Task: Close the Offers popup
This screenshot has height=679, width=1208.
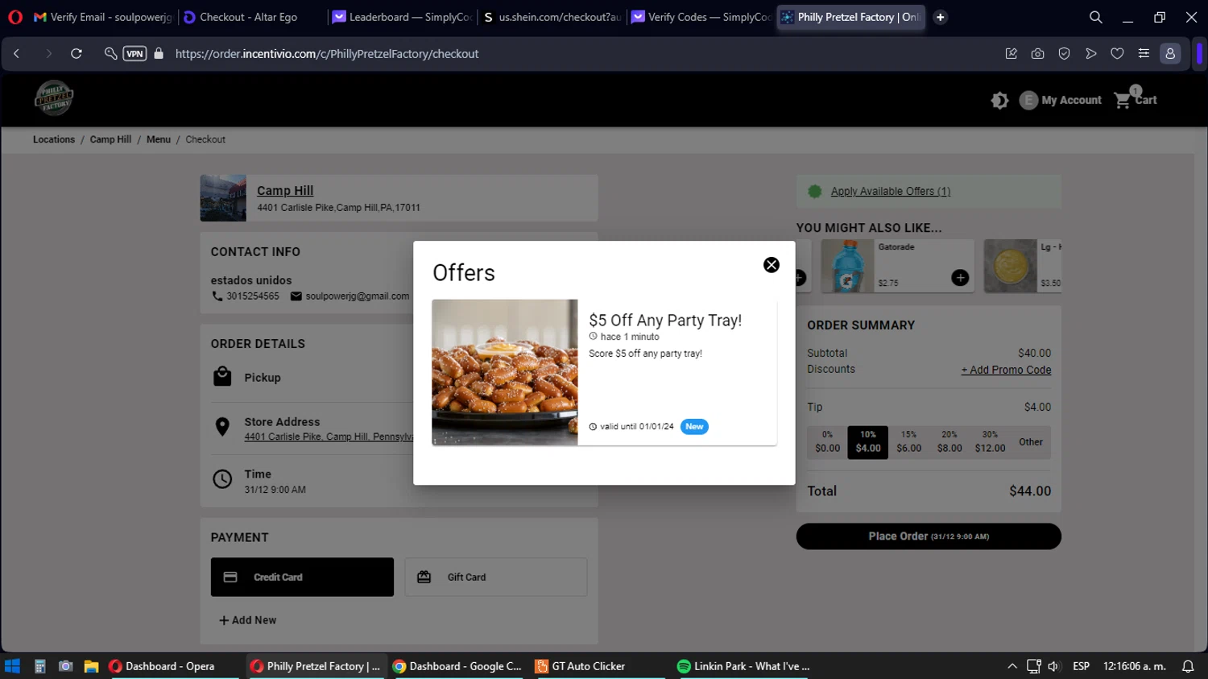Action: tap(771, 265)
